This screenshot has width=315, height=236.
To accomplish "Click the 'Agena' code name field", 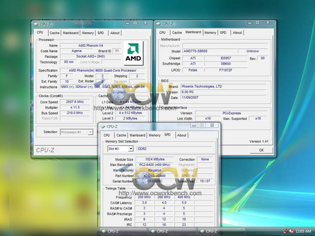I will (x=77, y=51).
